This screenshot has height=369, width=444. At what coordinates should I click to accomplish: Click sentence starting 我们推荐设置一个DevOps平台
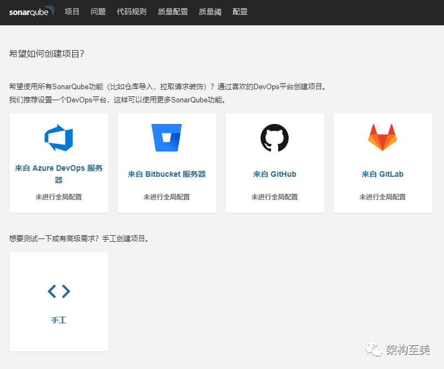(118, 100)
